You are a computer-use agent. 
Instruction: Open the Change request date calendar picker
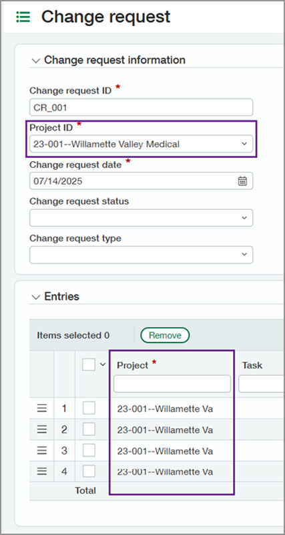click(242, 181)
